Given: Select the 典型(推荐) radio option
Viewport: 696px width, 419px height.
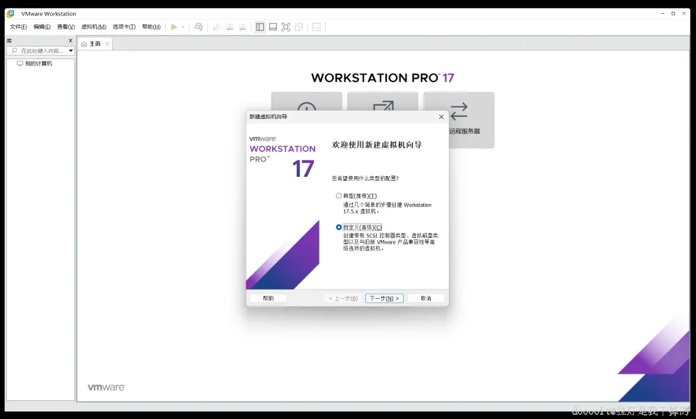Looking at the screenshot, I should coord(339,196).
